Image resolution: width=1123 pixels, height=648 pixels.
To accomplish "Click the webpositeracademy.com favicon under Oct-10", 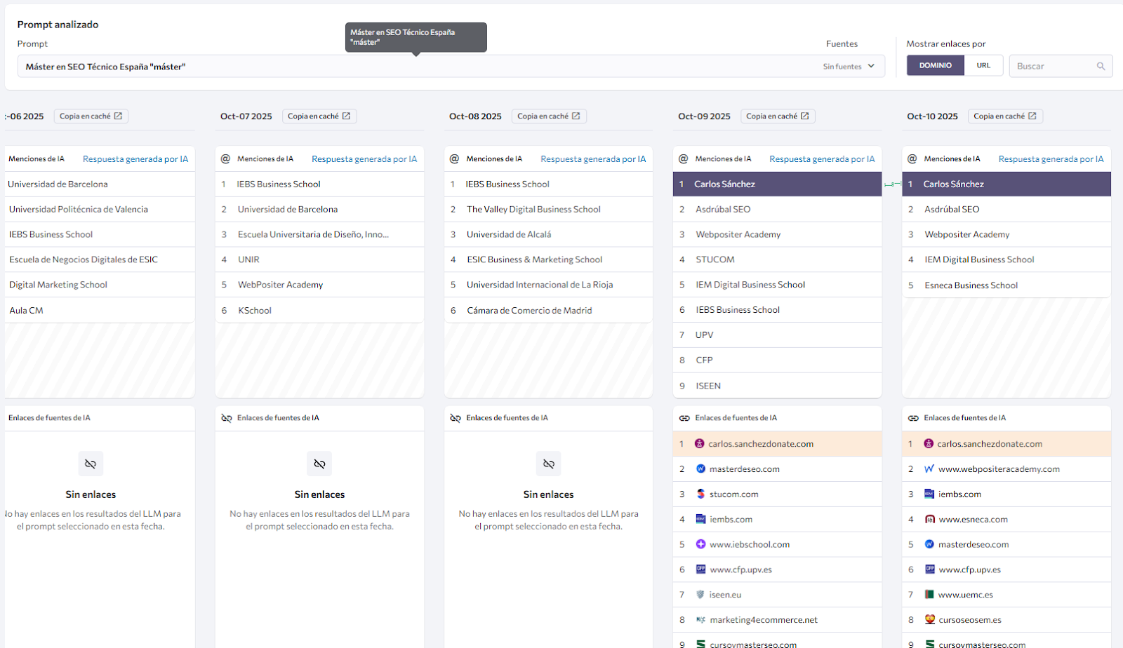I will [929, 469].
